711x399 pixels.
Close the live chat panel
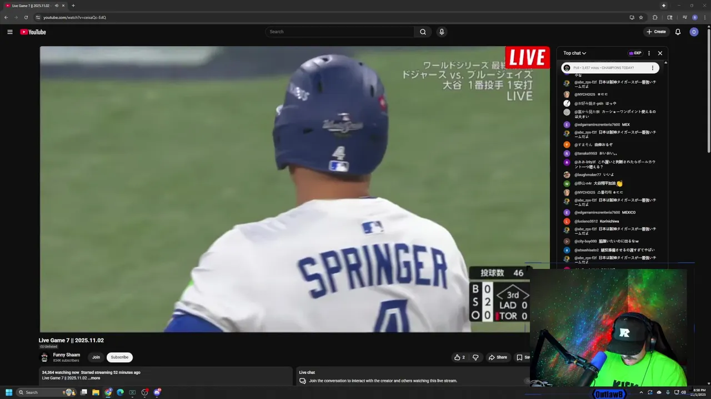click(660, 53)
